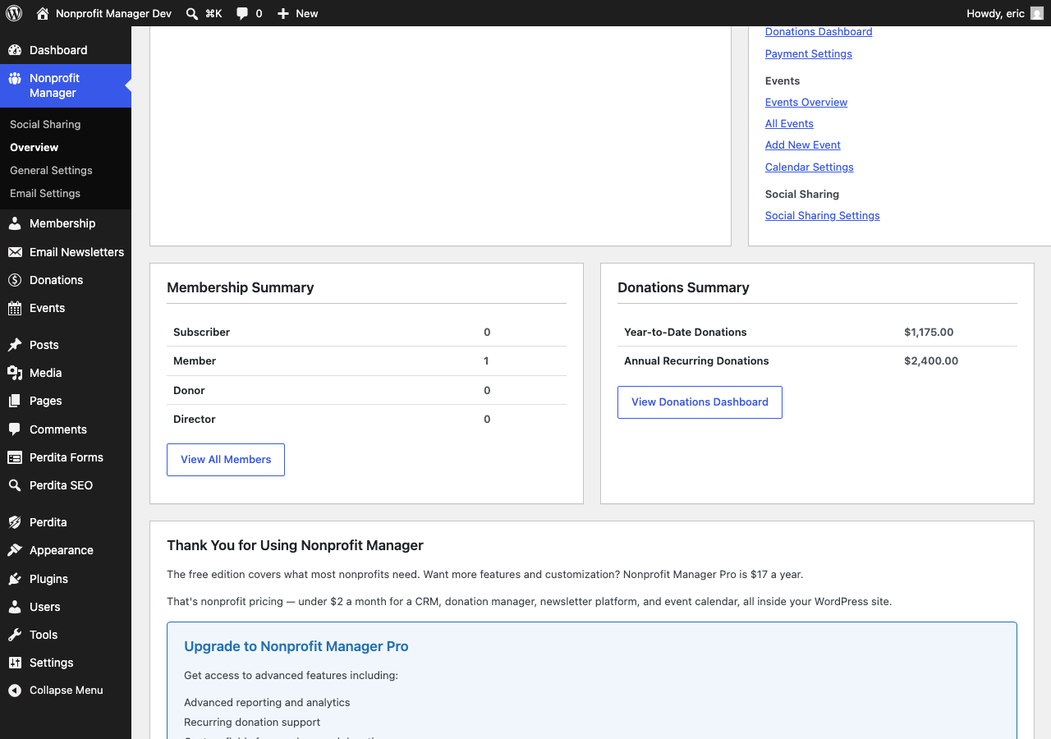Image resolution: width=1051 pixels, height=739 pixels.
Task: Click the Tools wrench icon
Action: click(15, 635)
